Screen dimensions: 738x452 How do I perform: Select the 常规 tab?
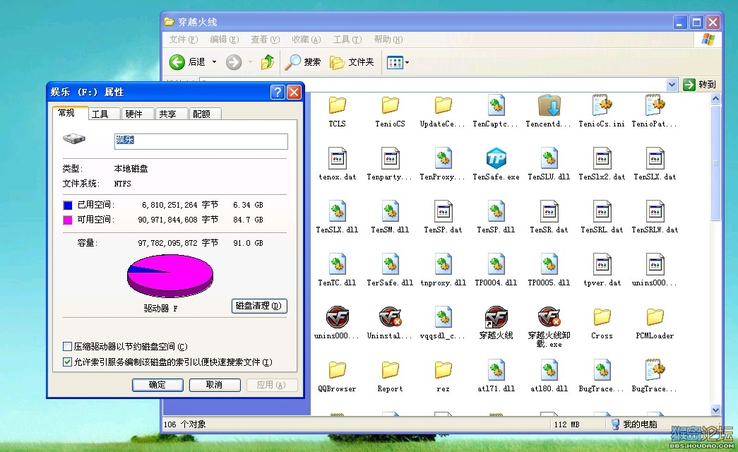pos(70,113)
